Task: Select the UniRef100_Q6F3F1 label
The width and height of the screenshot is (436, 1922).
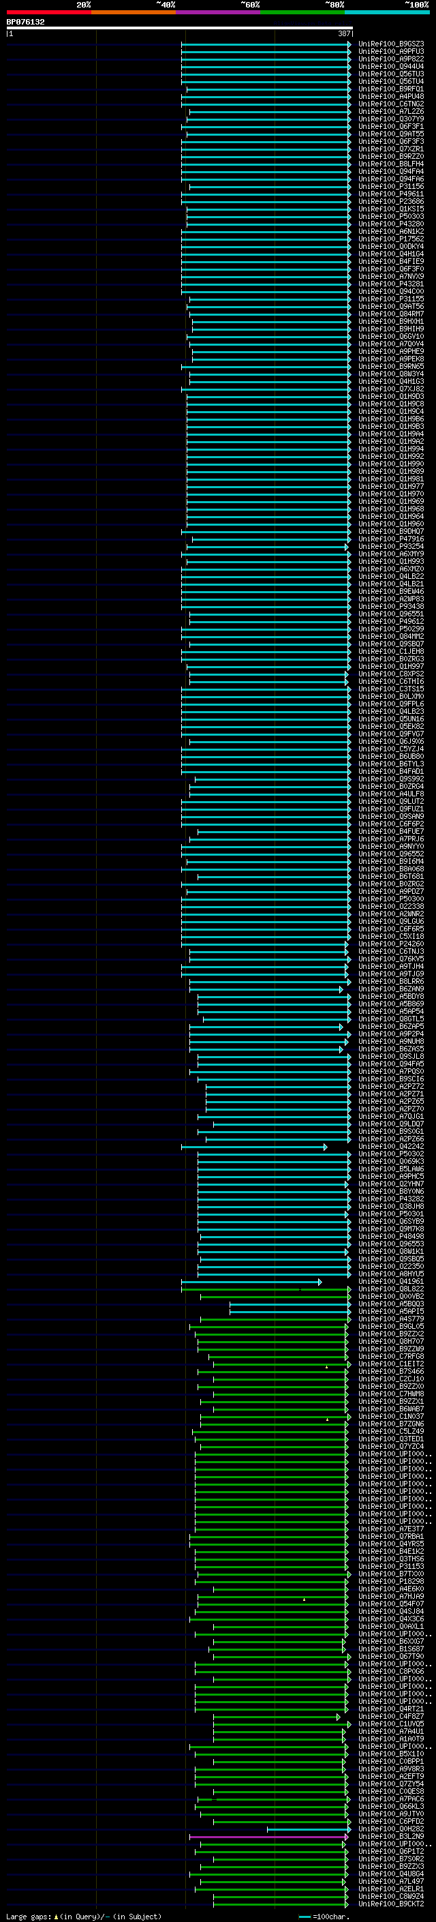Action: pyautogui.click(x=391, y=126)
